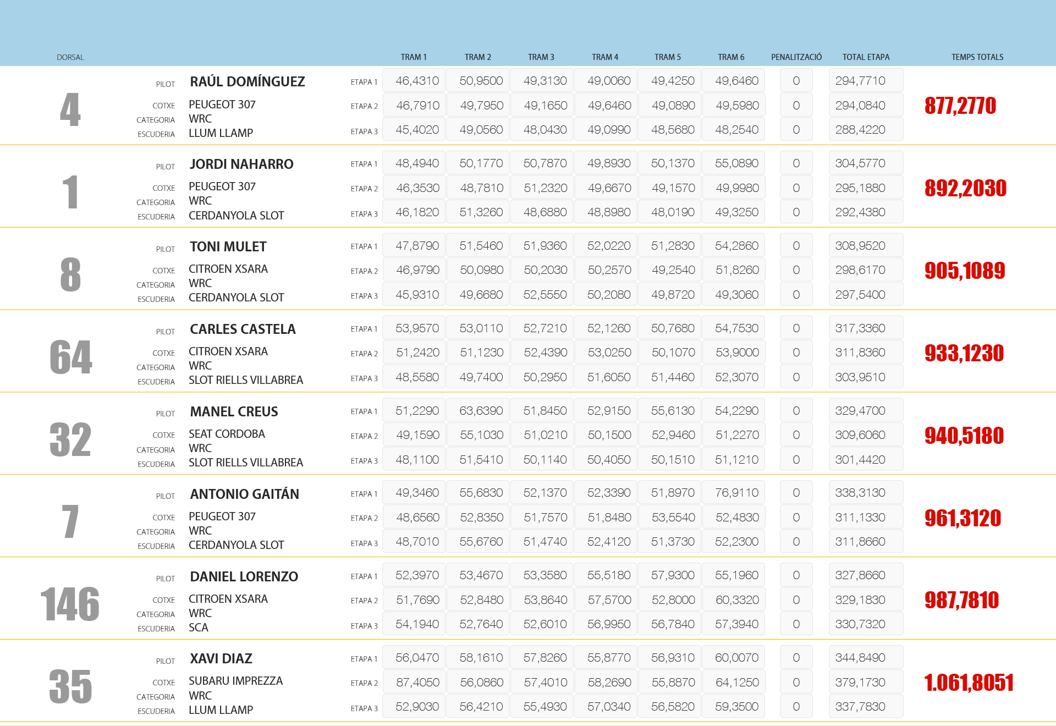Click dorsal number 146

[70, 604]
